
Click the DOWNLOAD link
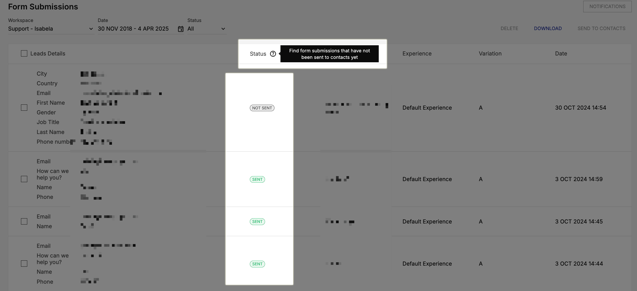click(x=548, y=28)
